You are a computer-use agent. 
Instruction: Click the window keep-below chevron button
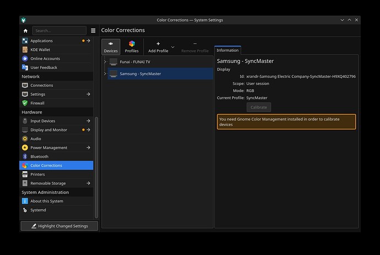(x=342, y=20)
